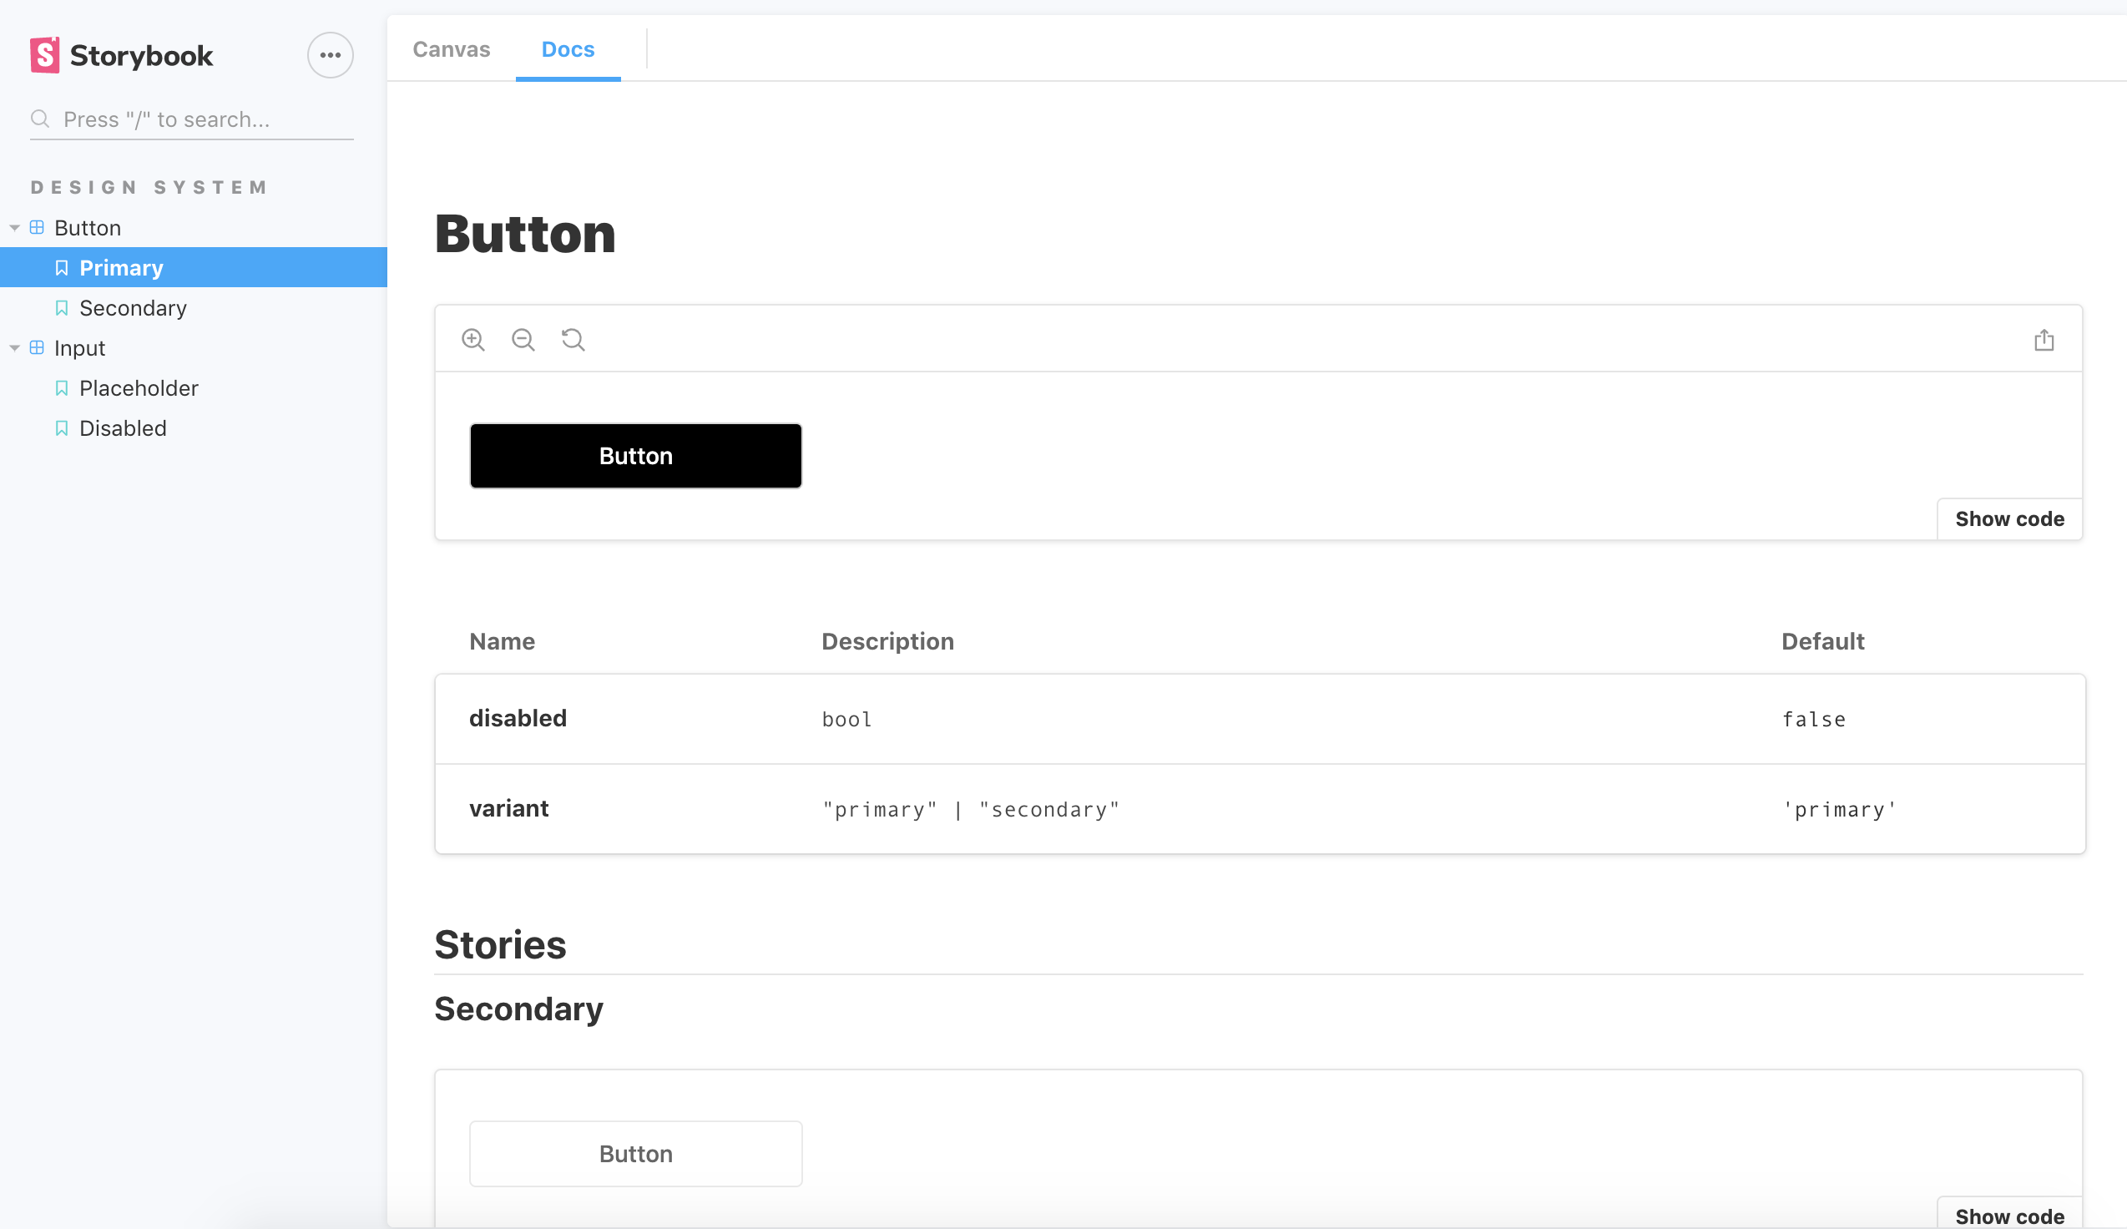Screen dimensions: 2127x1229
Task: Click the share/export icon
Action: click(2045, 340)
